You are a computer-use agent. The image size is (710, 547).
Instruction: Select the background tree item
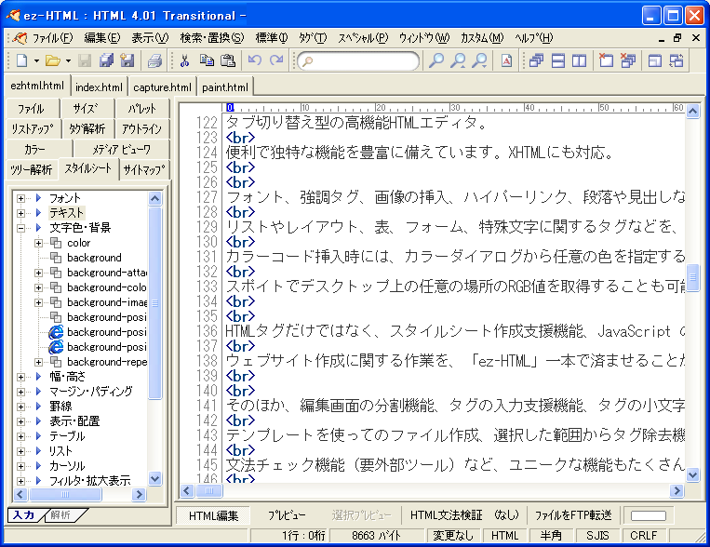tap(94, 258)
